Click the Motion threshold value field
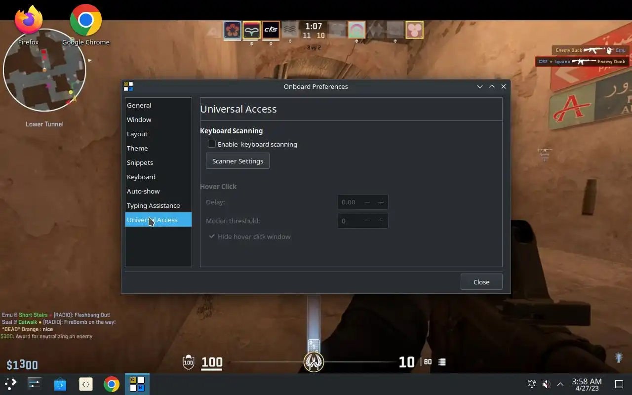The width and height of the screenshot is (632, 395). pyautogui.click(x=349, y=221)
